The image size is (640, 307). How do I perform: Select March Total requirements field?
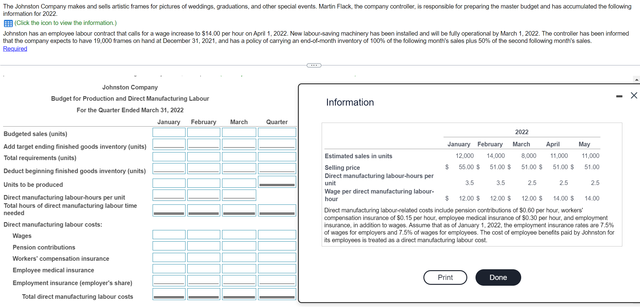coord(239,157)
